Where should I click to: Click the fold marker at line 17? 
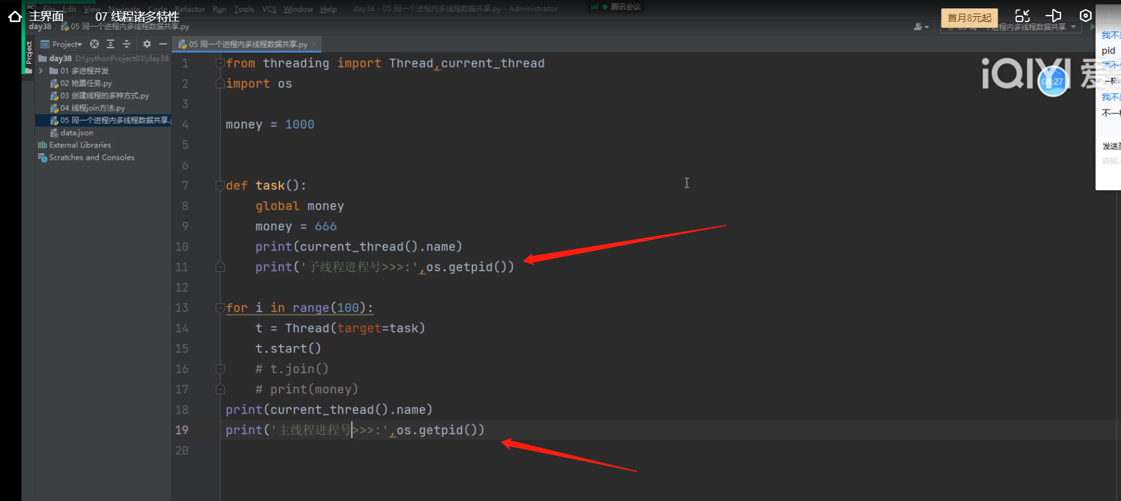click(220, 389)
